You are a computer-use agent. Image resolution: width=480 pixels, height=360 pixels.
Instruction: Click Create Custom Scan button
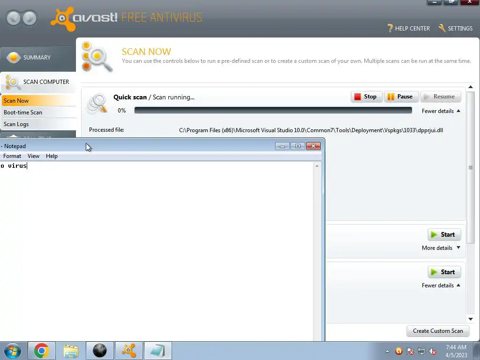point(438,331)
